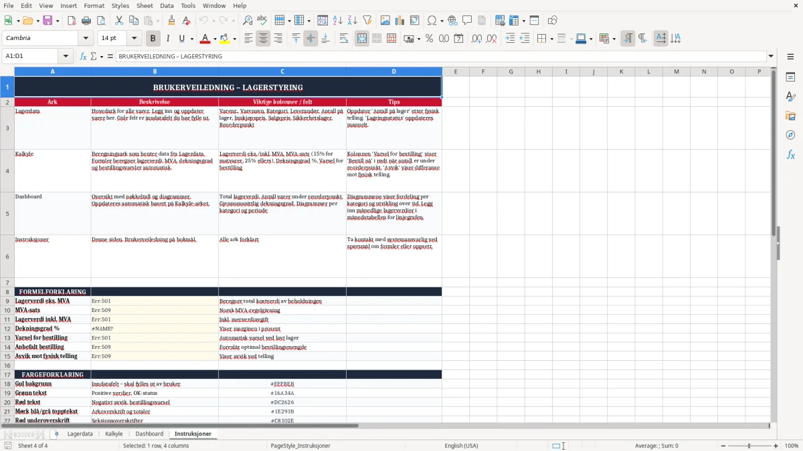The width and height of the screenshot is (803, 451).
Task: Toggle Align Right
Action: pos(278,39)
